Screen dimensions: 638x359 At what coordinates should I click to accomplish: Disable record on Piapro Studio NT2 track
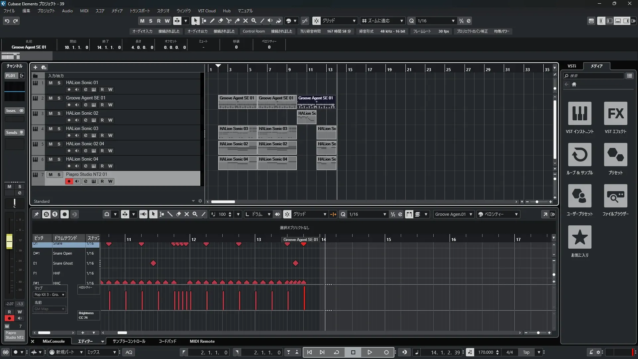(69, 181)
